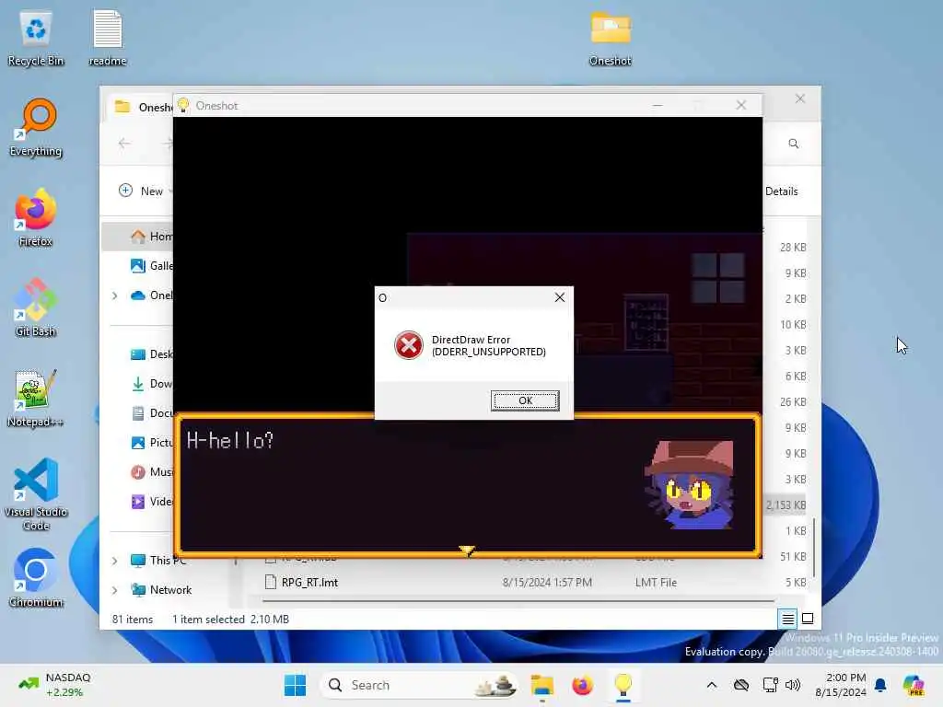
Task: Select Videos in the navigation pane
Action: click(x=151, y=502)
